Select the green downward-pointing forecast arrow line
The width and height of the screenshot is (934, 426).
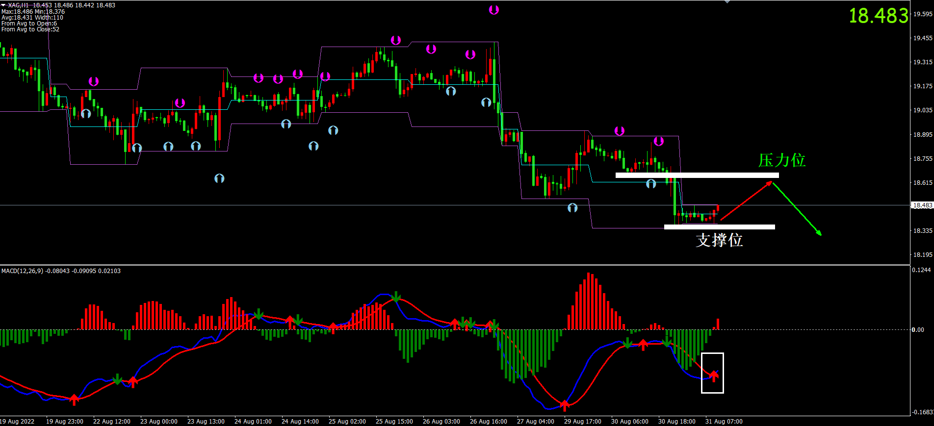[797, 209]
